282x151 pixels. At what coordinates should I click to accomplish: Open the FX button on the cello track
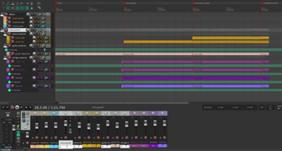point(46,86)
